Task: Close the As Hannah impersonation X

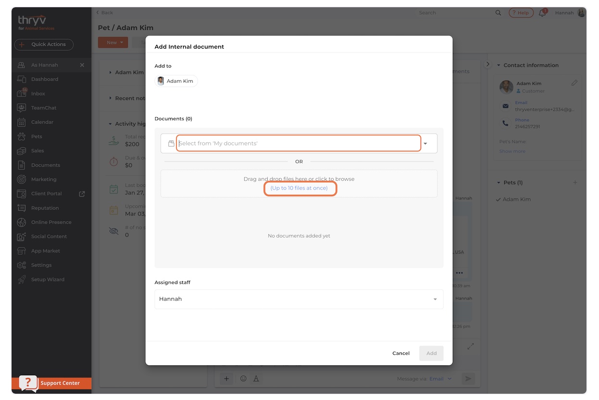Action: (x=82, y=65)
